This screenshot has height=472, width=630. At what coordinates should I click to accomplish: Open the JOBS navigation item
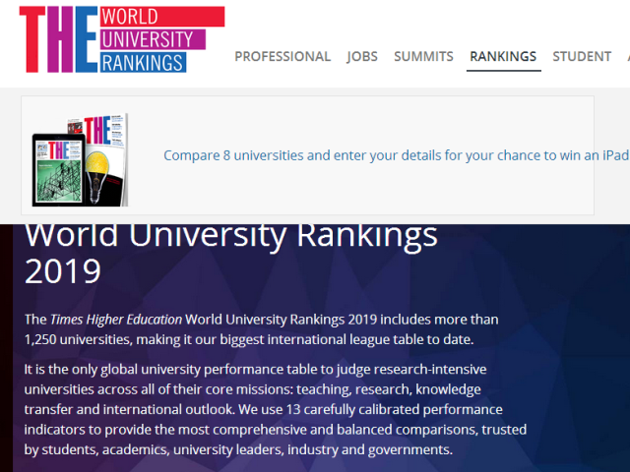362,57
